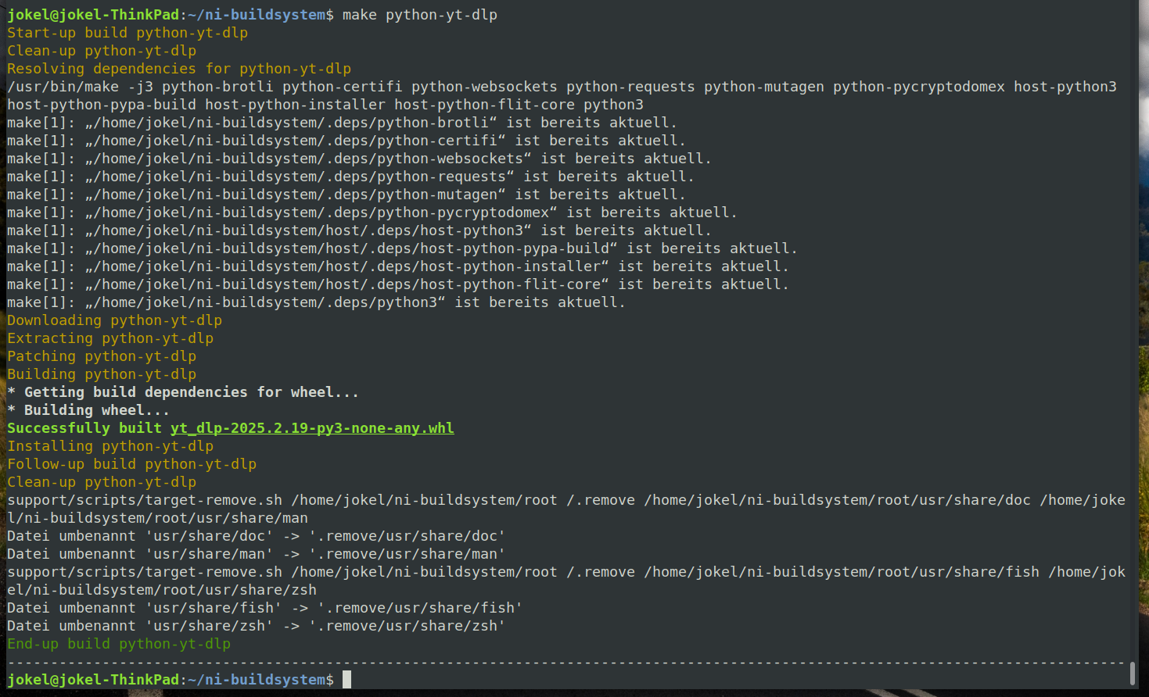Image resolution: width=1149 pixels, height=697 pixels.
Task: Click the 'Follow-up build python-yt-dlp' line
Action: tap(131, 464)
